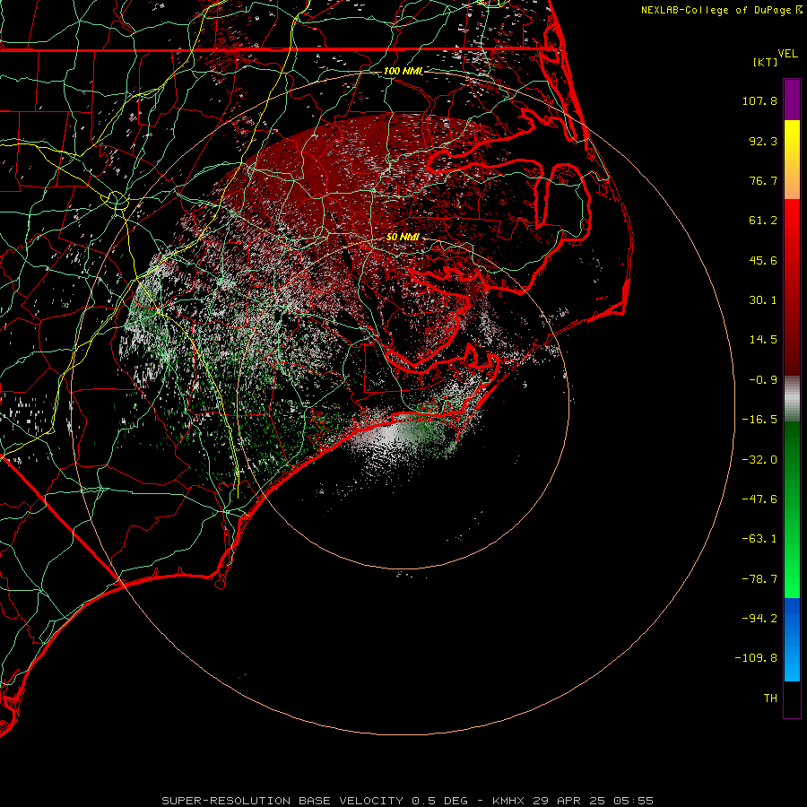Image resolution: width=807 pixels, height=807 pixels.
Task: Click the 92.3 legend value
Action: pos(763,141)
